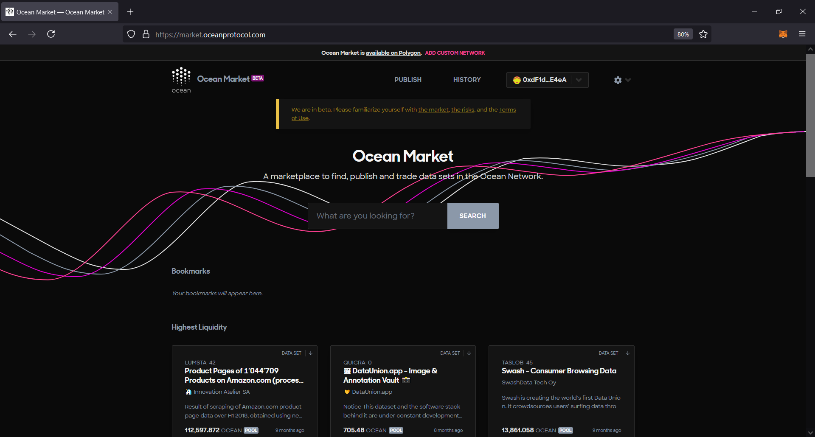Click the 80% zoom level indicator

(x=683, y=34)
